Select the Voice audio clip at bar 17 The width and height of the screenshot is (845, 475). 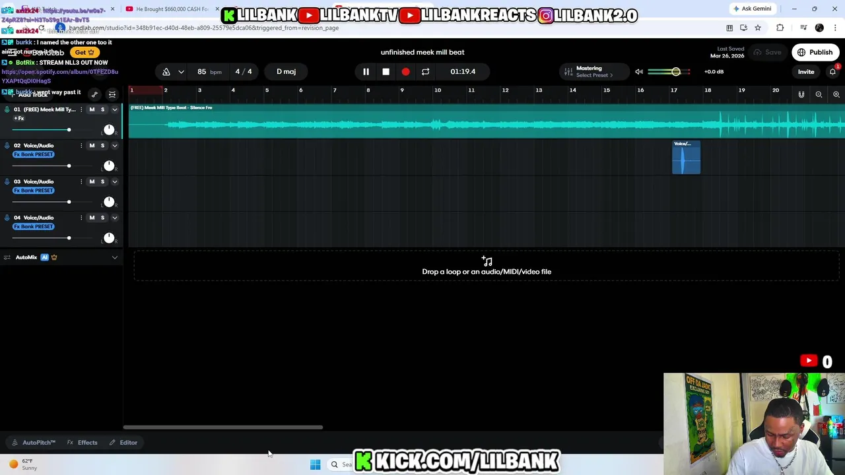686,157
